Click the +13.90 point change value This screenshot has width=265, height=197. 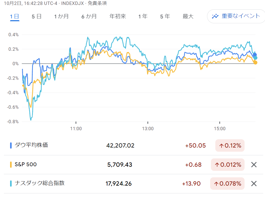(191, 184)
